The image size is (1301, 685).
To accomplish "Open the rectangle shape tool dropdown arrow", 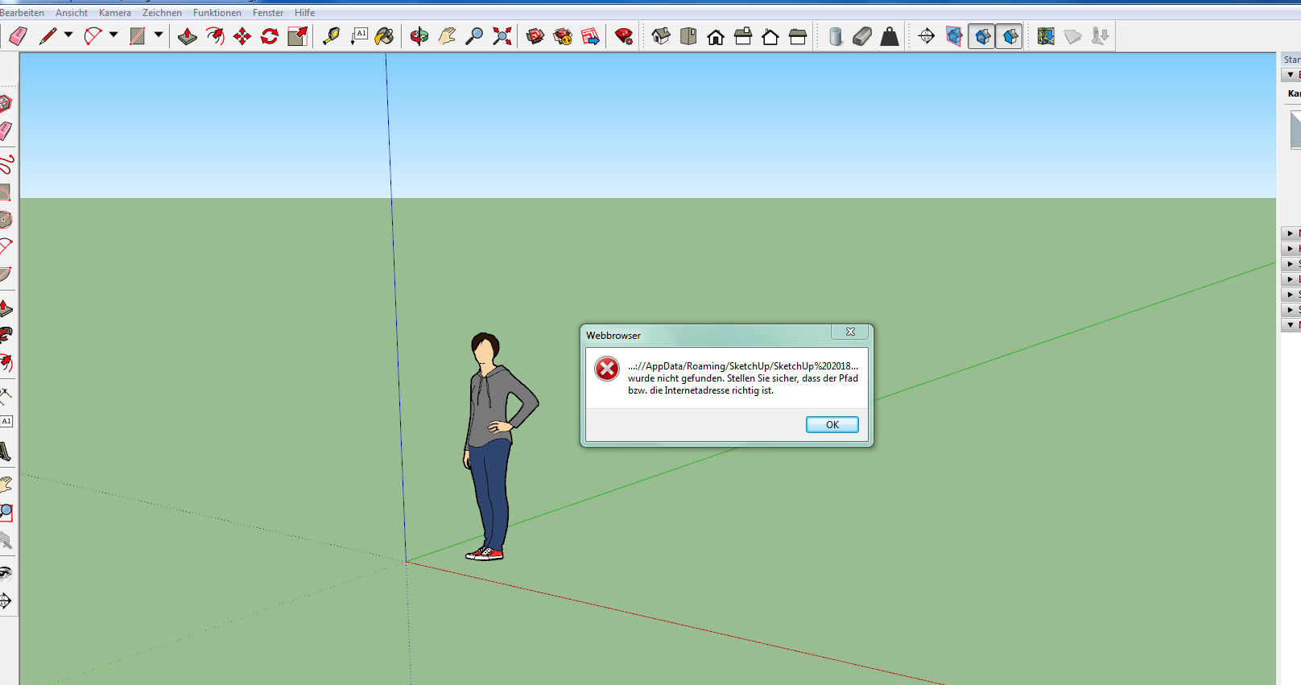I will (x=159, y=35).
